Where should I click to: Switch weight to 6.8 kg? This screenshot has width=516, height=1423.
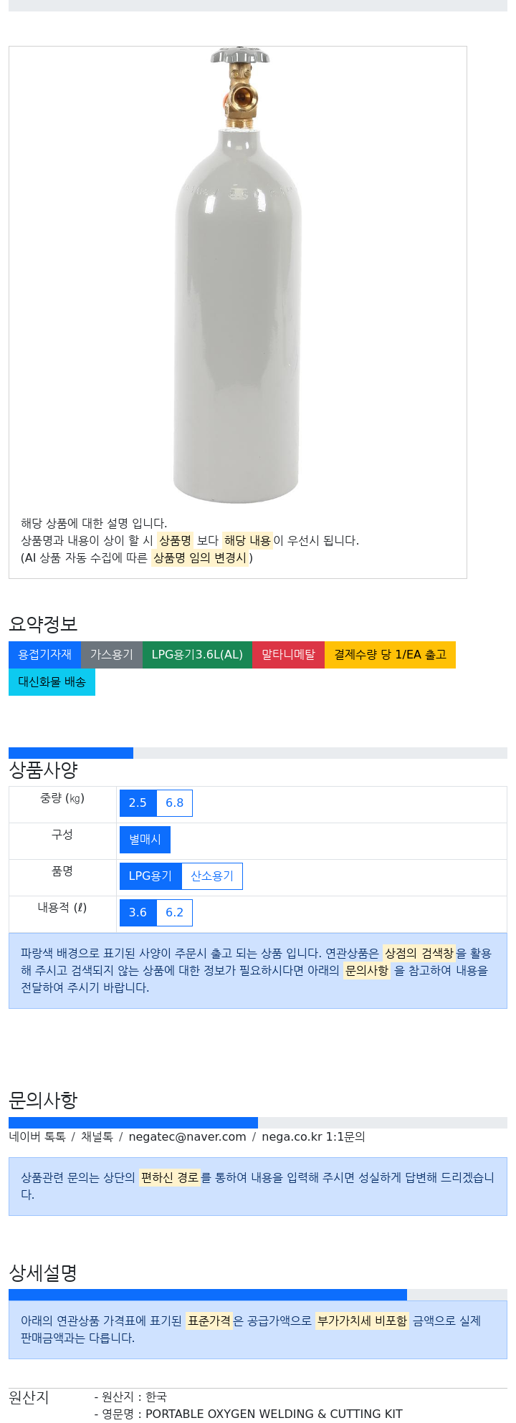[x=174, y=803]
